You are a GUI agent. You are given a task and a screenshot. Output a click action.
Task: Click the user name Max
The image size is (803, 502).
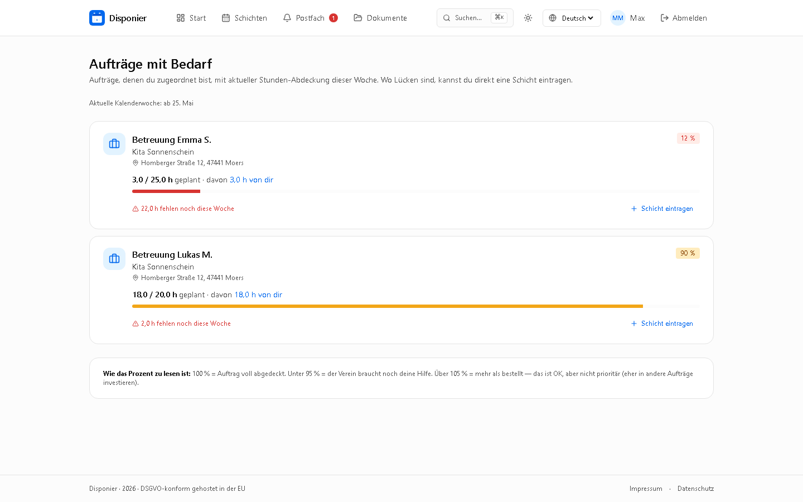point(637,18)
